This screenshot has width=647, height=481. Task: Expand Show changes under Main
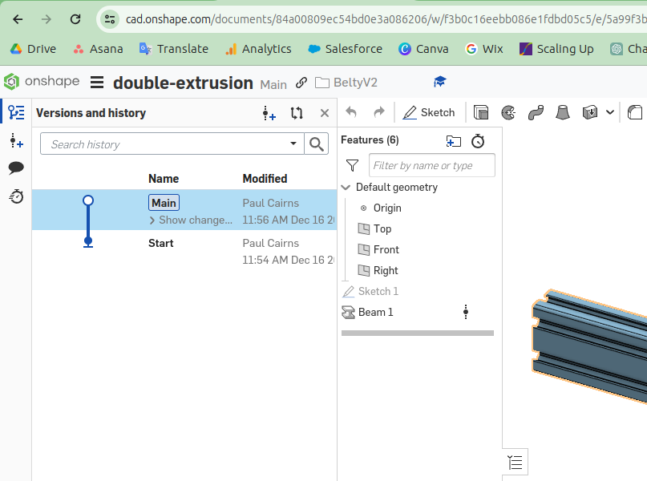coord(191,220)
